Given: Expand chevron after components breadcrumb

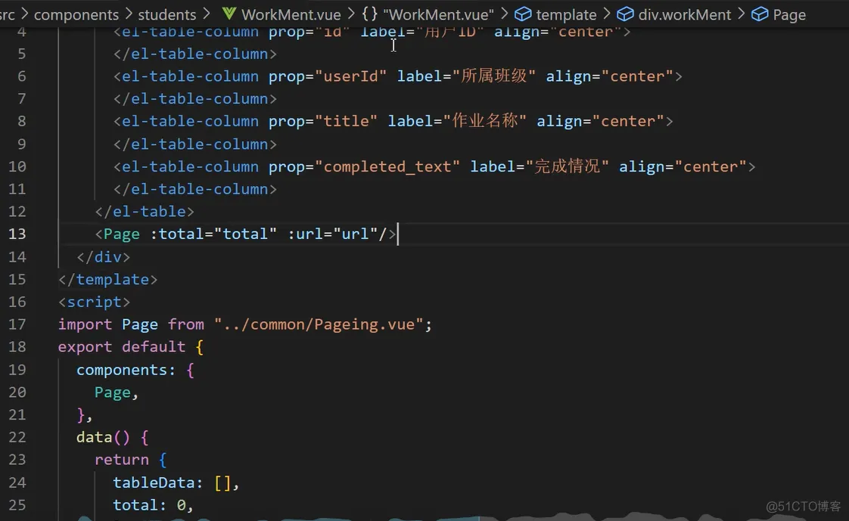Looking at the screenshot, I should [x=129, y=14].
